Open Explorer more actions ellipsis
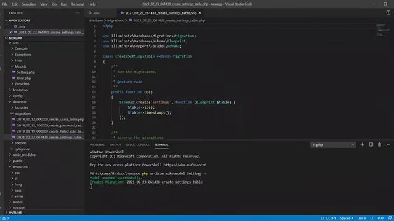Screen dimensions: 394x221 point(78,13)
